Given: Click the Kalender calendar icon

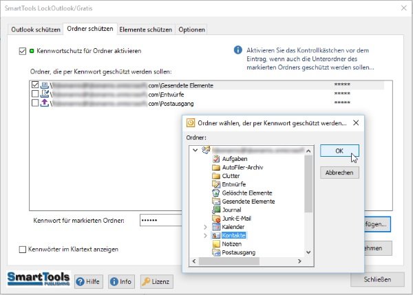Looking at the screenshot, I should [x=216, y=227].
